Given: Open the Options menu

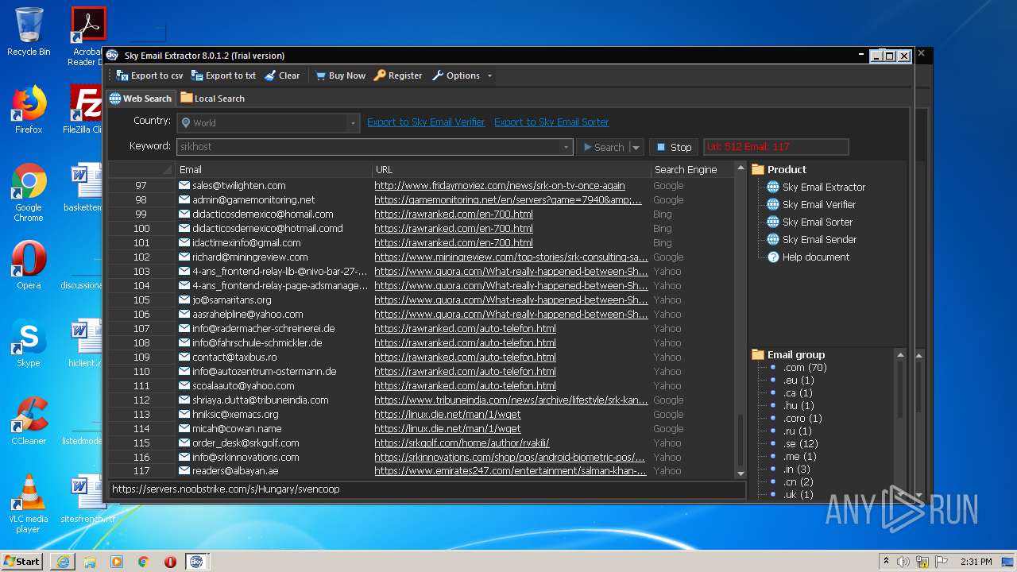Looking at the screenshot, I should [462, 75].
